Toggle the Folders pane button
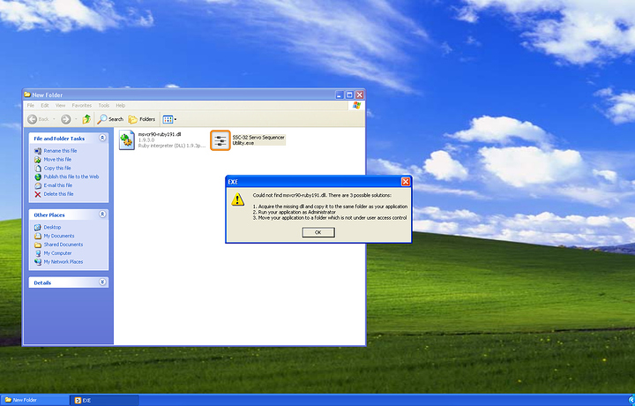635x406 pixels. [x=142, y=119]
